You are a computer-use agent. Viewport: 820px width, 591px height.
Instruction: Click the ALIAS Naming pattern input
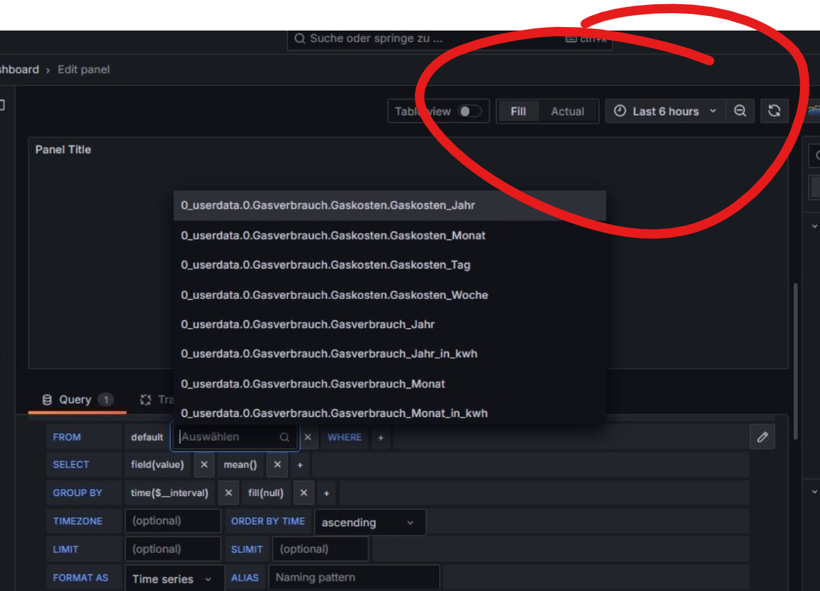[354, 577]
